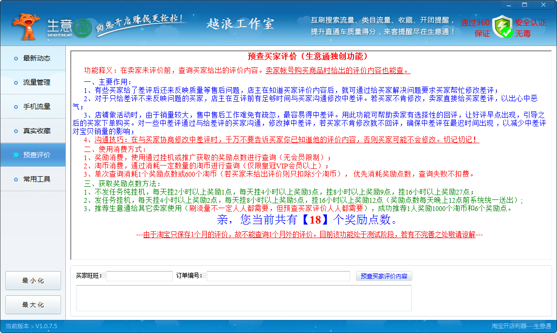557x333 pixels.
Task: Click the 最大化 button in sidebar
Action: (33, 304)
